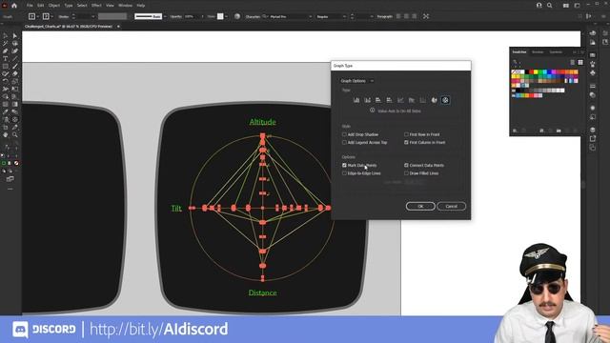Open the Character panel link
Screen dimensions: 610x343
pos(253,17)
